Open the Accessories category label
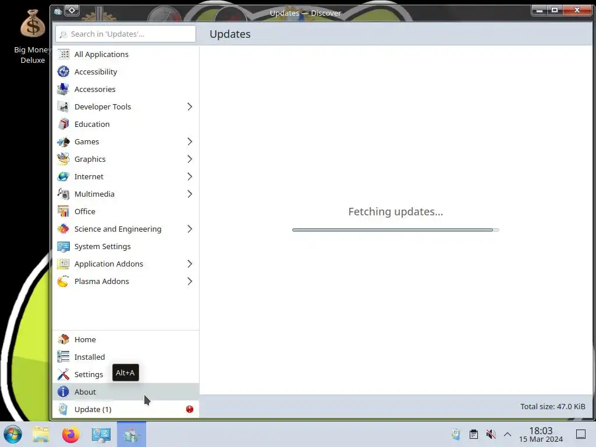596x447 pixels. pos(95,89)
